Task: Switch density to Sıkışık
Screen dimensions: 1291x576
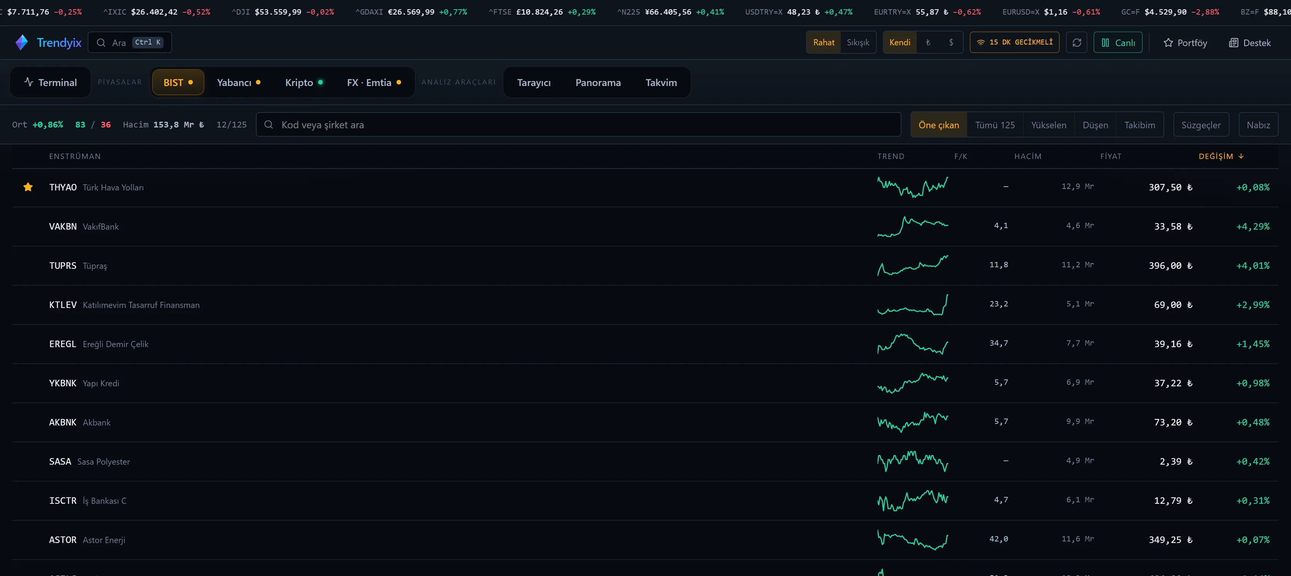Action: pyautogui.click(x=858, y=43)
